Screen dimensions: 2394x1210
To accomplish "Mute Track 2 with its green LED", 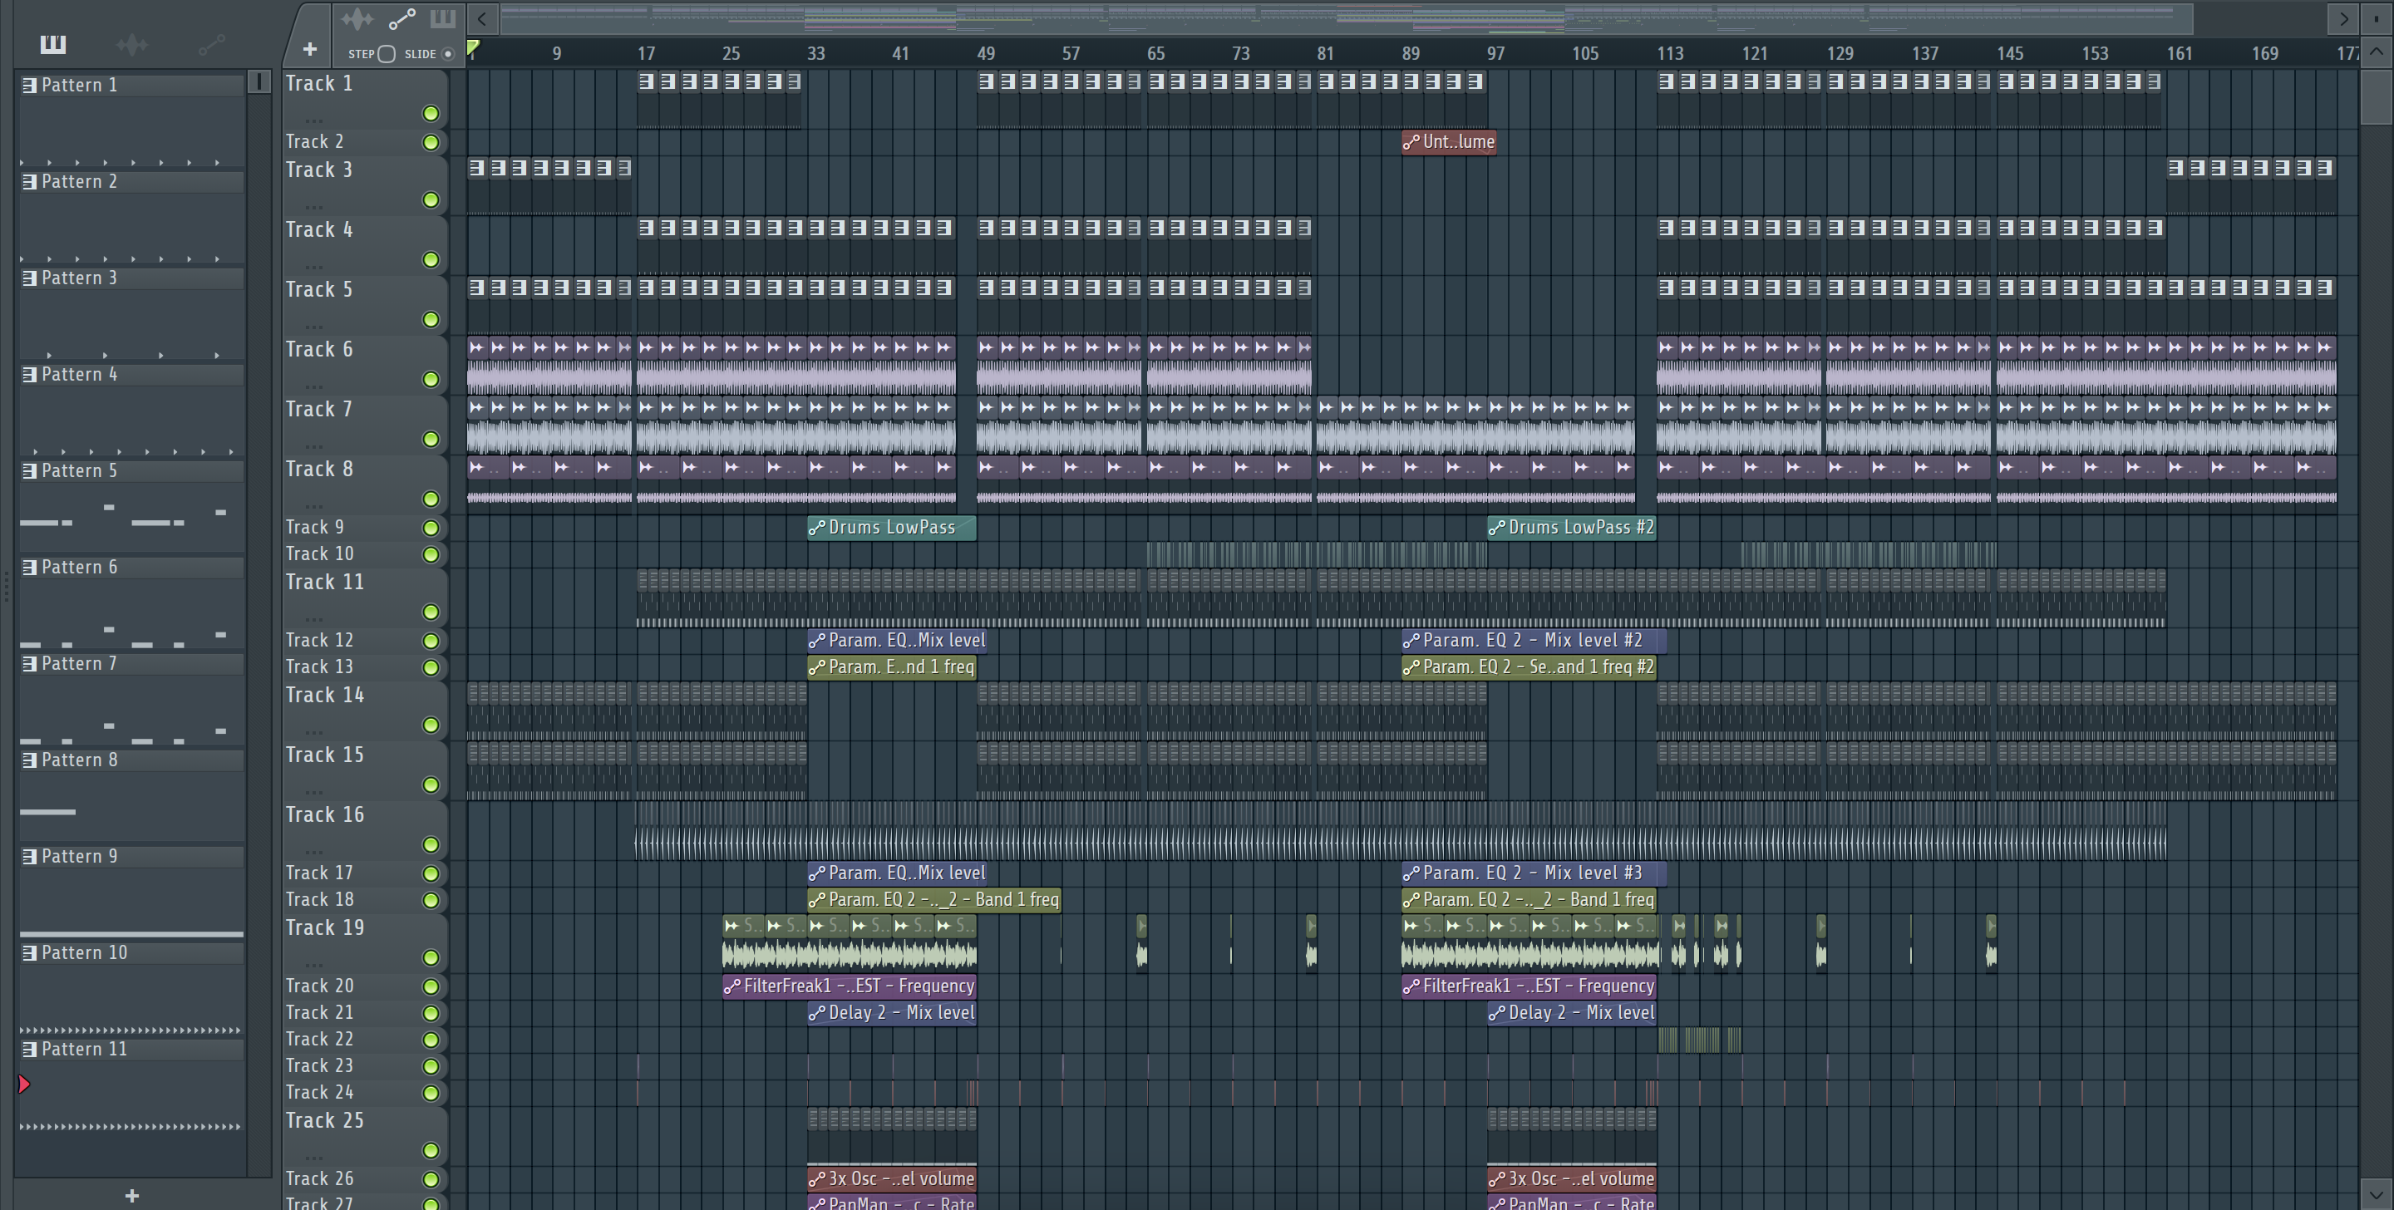I will pyautogui.click(x=431, y=142).
